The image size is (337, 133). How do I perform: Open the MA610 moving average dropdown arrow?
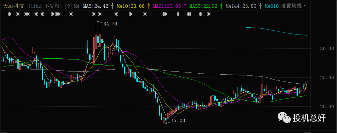click(305, 6)
